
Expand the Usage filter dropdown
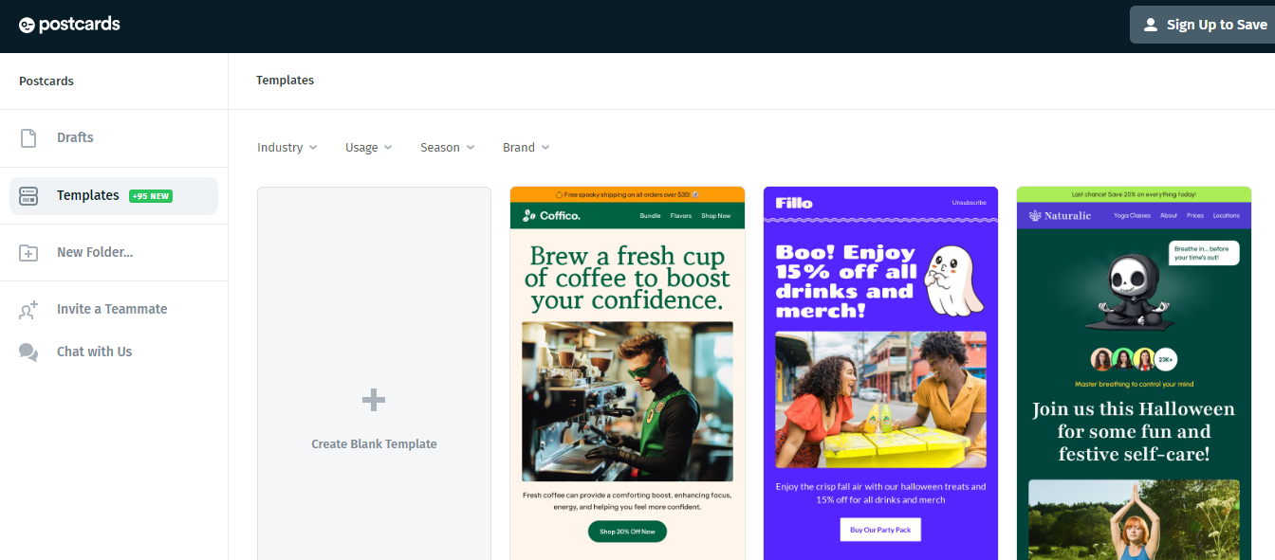click(368, 147)
